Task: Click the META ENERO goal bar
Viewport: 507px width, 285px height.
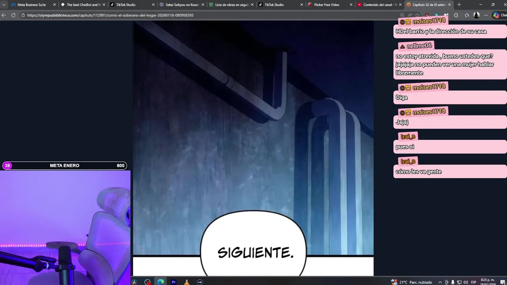Action: [x=65, y=165]
